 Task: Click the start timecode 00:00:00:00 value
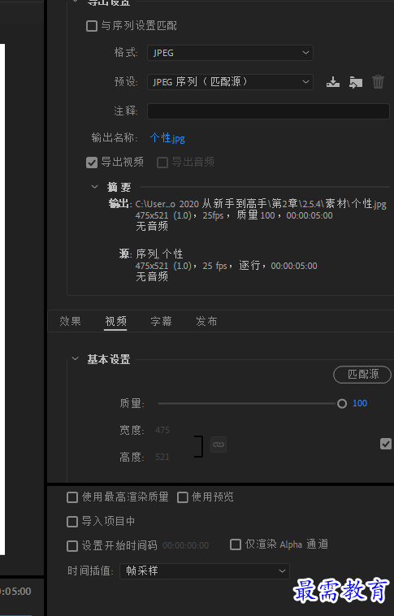tap(185, 545)
